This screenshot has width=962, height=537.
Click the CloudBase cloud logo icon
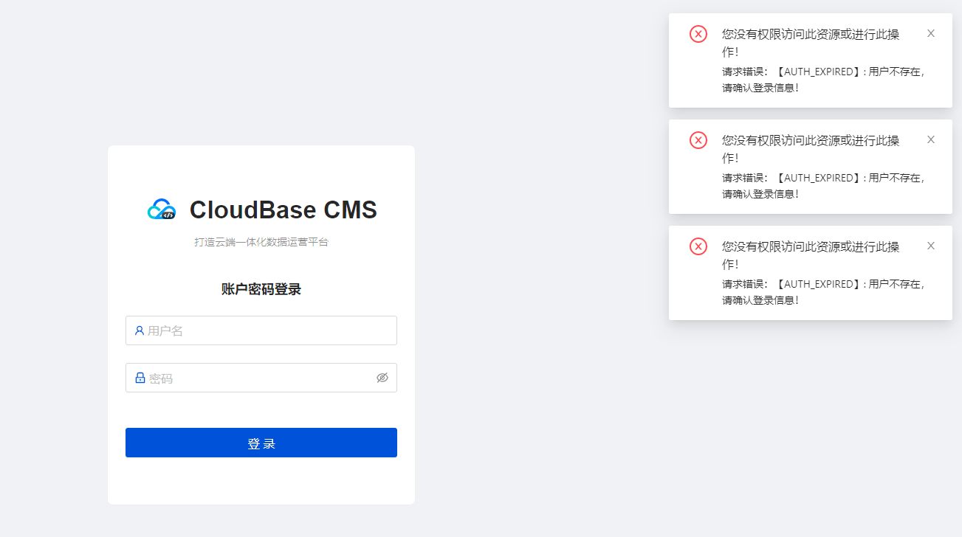point(162,210)
